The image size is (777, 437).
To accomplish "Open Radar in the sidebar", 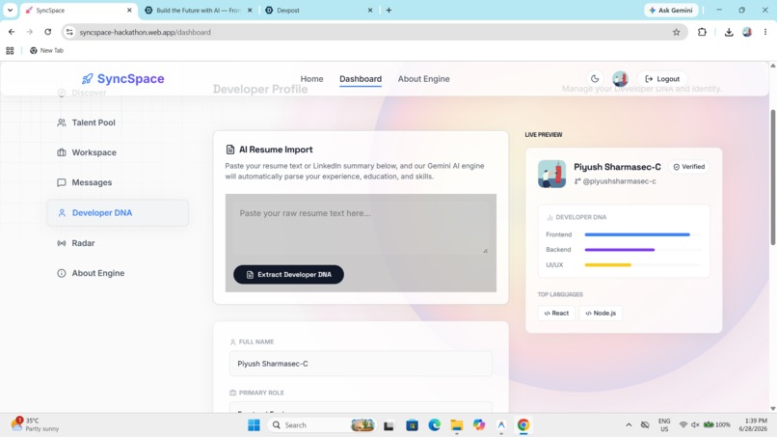I will [118, 243].
